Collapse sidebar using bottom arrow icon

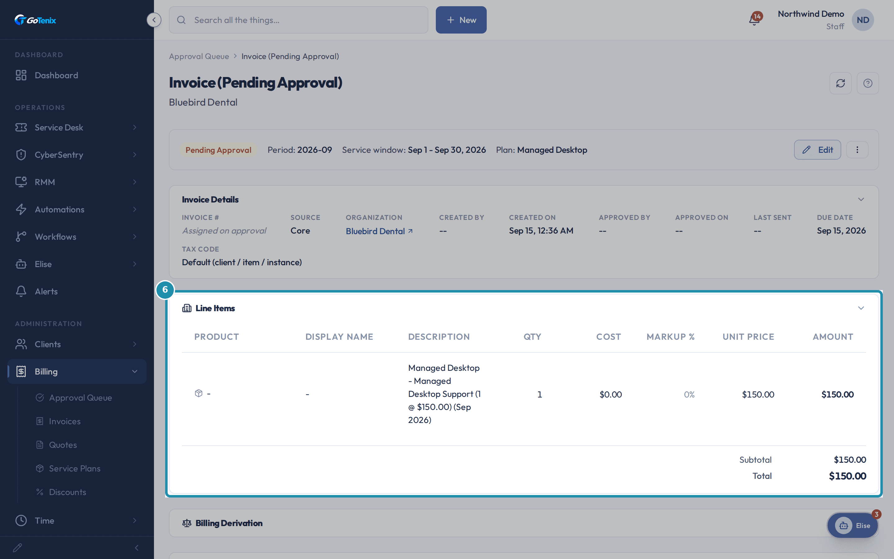[x=137, y=548]
